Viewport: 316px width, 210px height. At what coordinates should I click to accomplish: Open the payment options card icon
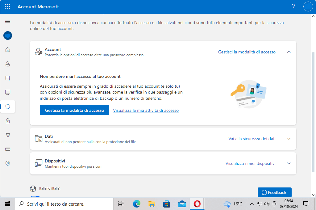click(x=8, y=149)
